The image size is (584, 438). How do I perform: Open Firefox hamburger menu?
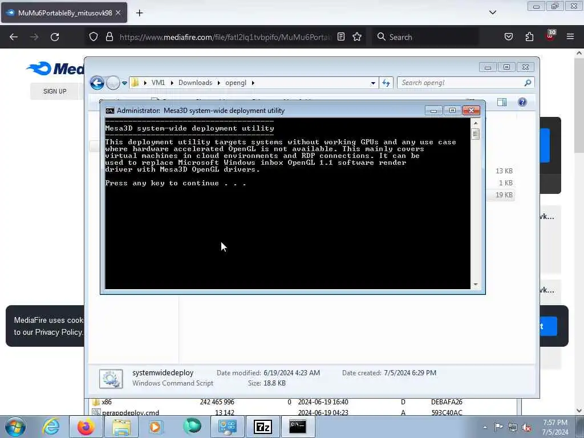570,36
